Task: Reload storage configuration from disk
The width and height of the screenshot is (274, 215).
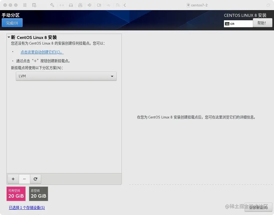Action: pyautogui.click(x=36, y=179)
